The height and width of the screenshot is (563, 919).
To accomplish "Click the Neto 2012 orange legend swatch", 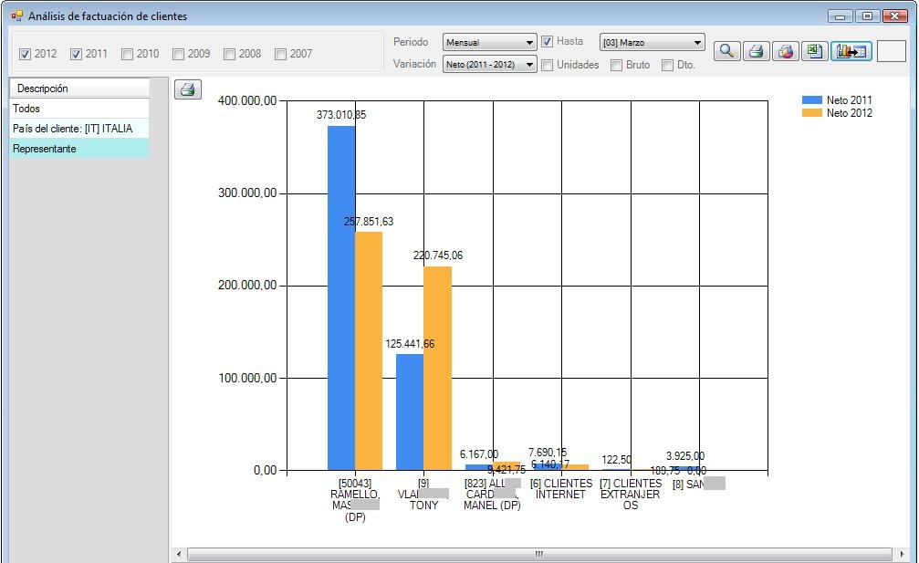I will pyautogui.click(x=811, y=113).
